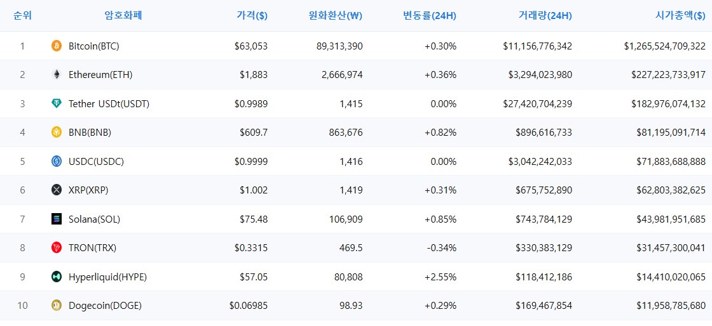
Task: Open the Ethereum(ETH) name link
Action: (100, 75)
